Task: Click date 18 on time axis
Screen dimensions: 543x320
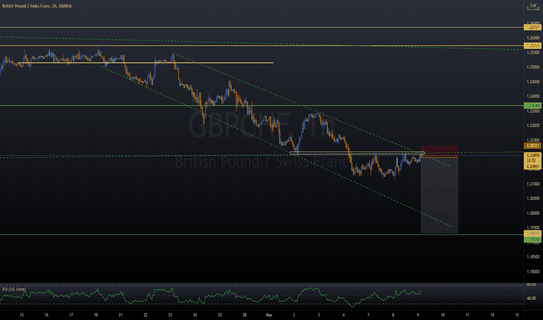Action: pyautogui.click(x=96, y=315)
